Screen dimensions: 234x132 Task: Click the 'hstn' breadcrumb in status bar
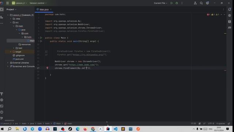[x=47, y=124]
